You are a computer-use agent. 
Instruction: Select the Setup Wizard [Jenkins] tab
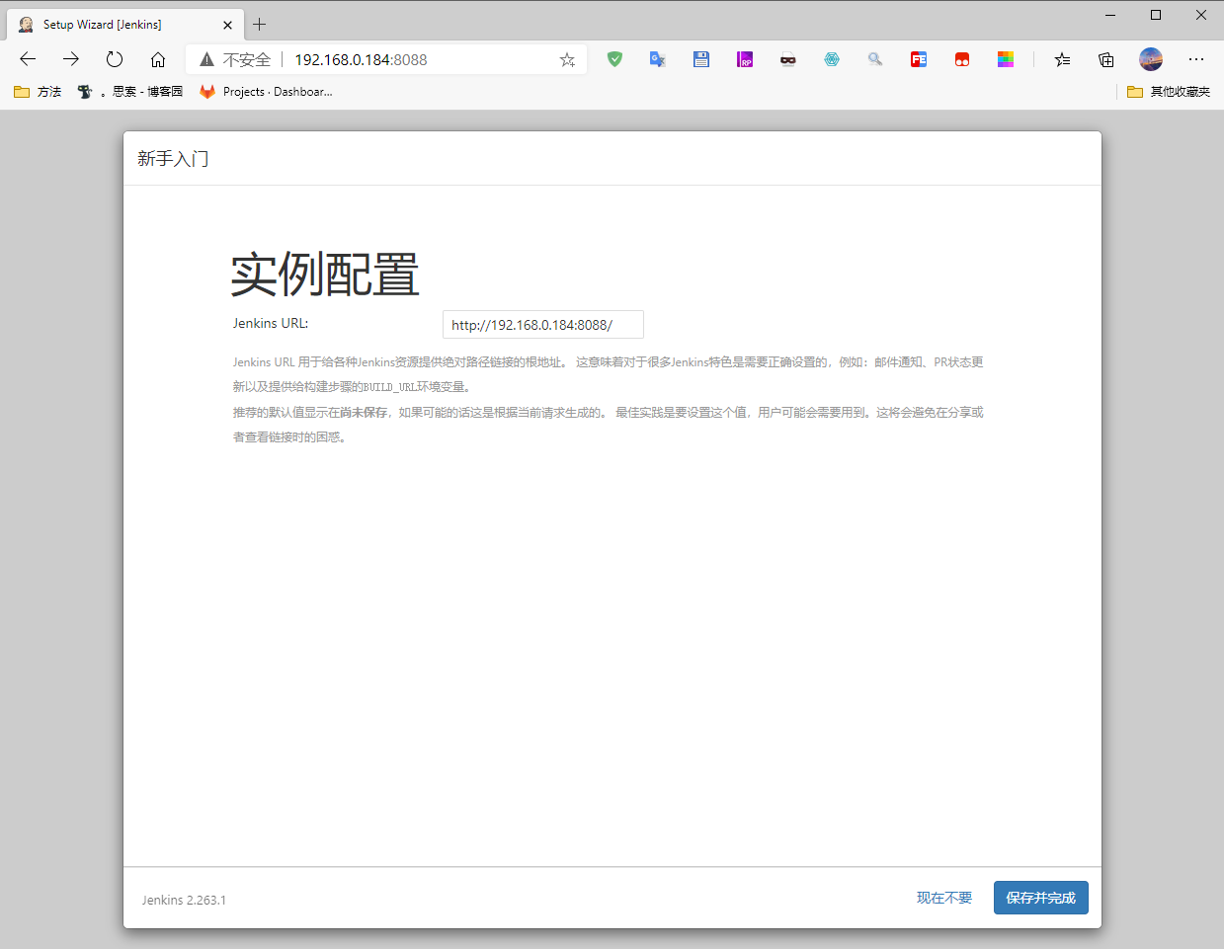point(124,25)
